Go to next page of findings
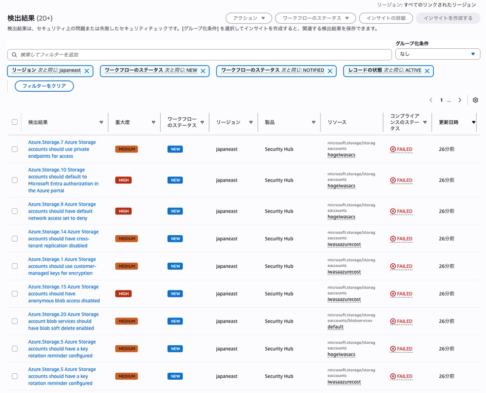 460,100
